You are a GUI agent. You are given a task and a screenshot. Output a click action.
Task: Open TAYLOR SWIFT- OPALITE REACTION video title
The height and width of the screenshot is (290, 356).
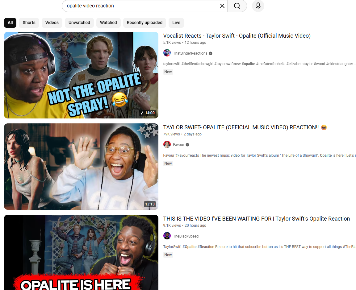(x=245, y=127)
